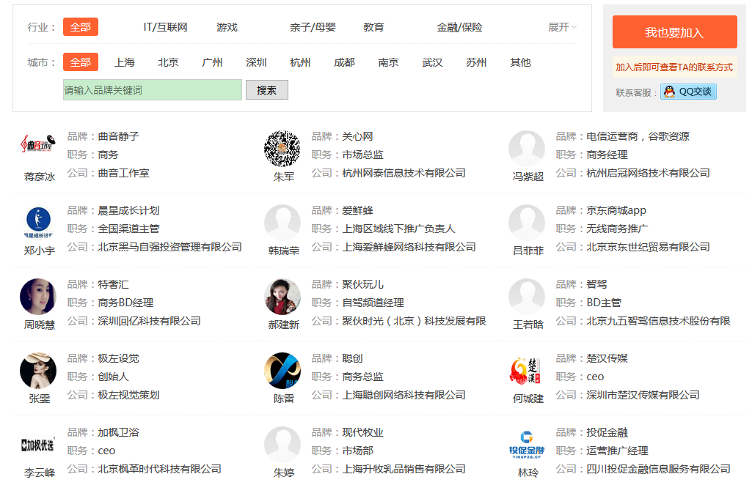Viewport: 752px width, 485px height.
Task: Click company text 杭州网泰信息技术有限公司
Action: tap(404, 173)
